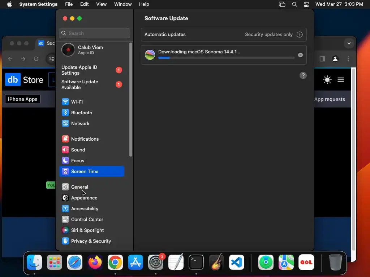Open General settings pane
Screen dimensions: 370x277
point(91,187)
